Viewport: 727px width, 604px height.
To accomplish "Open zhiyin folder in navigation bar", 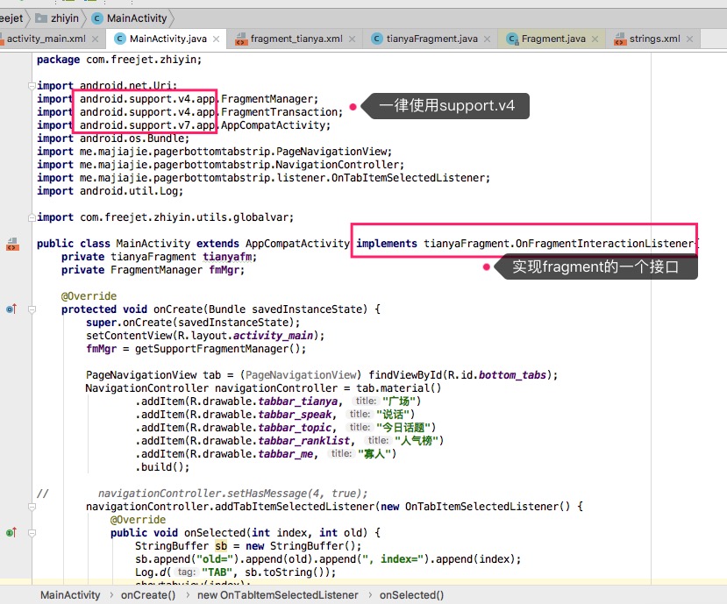I will [58, 18].
